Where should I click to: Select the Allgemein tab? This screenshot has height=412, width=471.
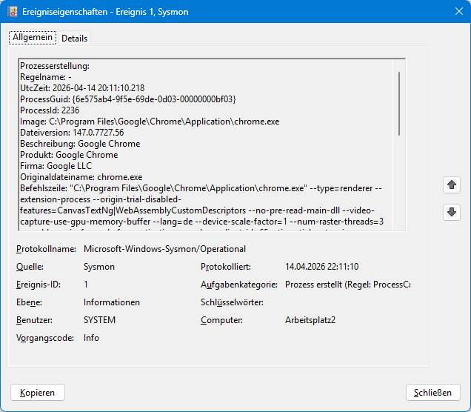coord(33,37)
